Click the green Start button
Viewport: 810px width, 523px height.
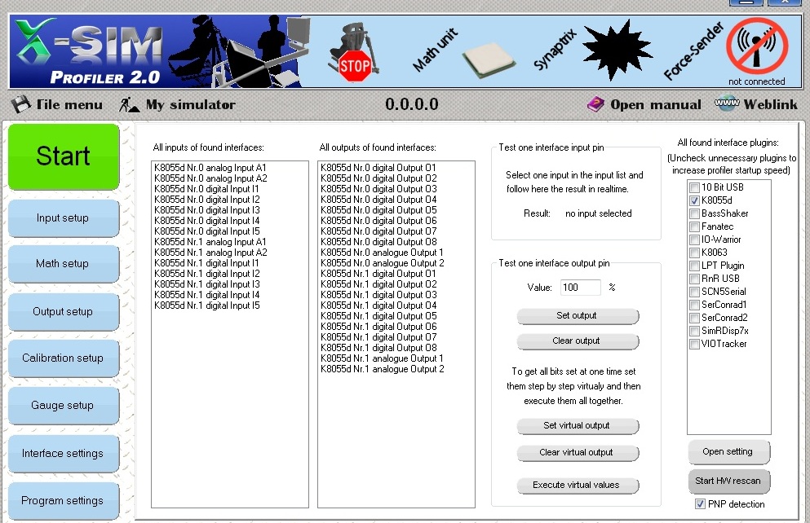click(x=64, y=156)
